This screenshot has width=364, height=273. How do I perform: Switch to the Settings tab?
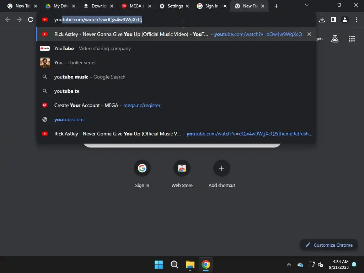[x=174, y=6]
